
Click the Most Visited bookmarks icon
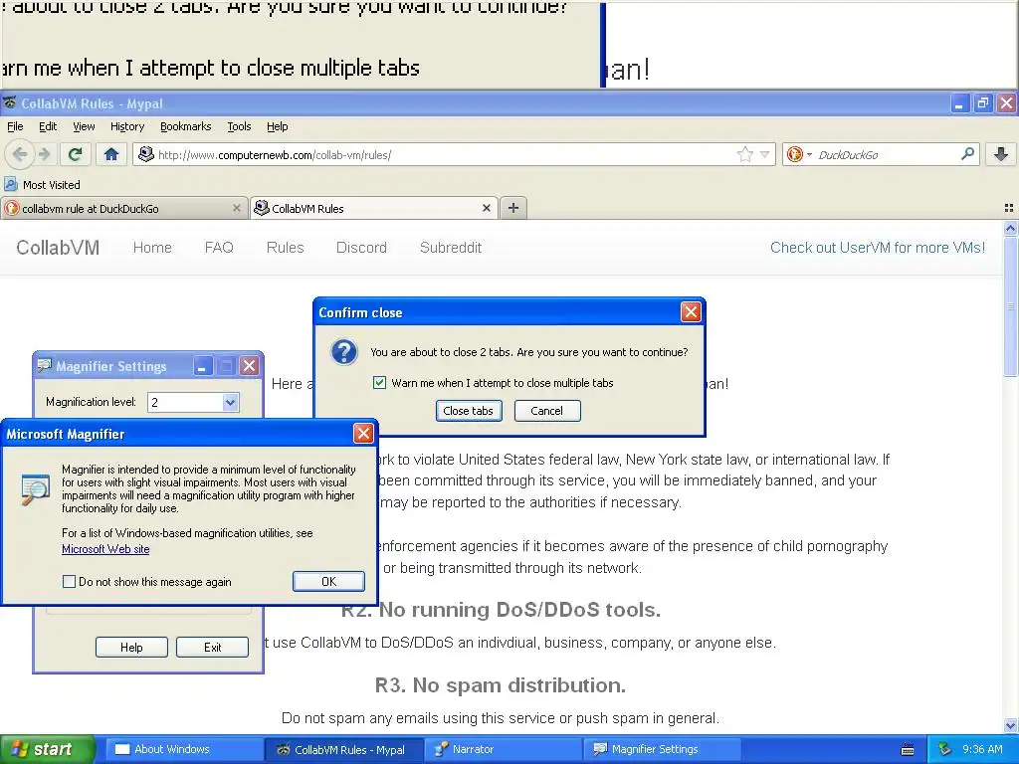click(x=11, y=184)
